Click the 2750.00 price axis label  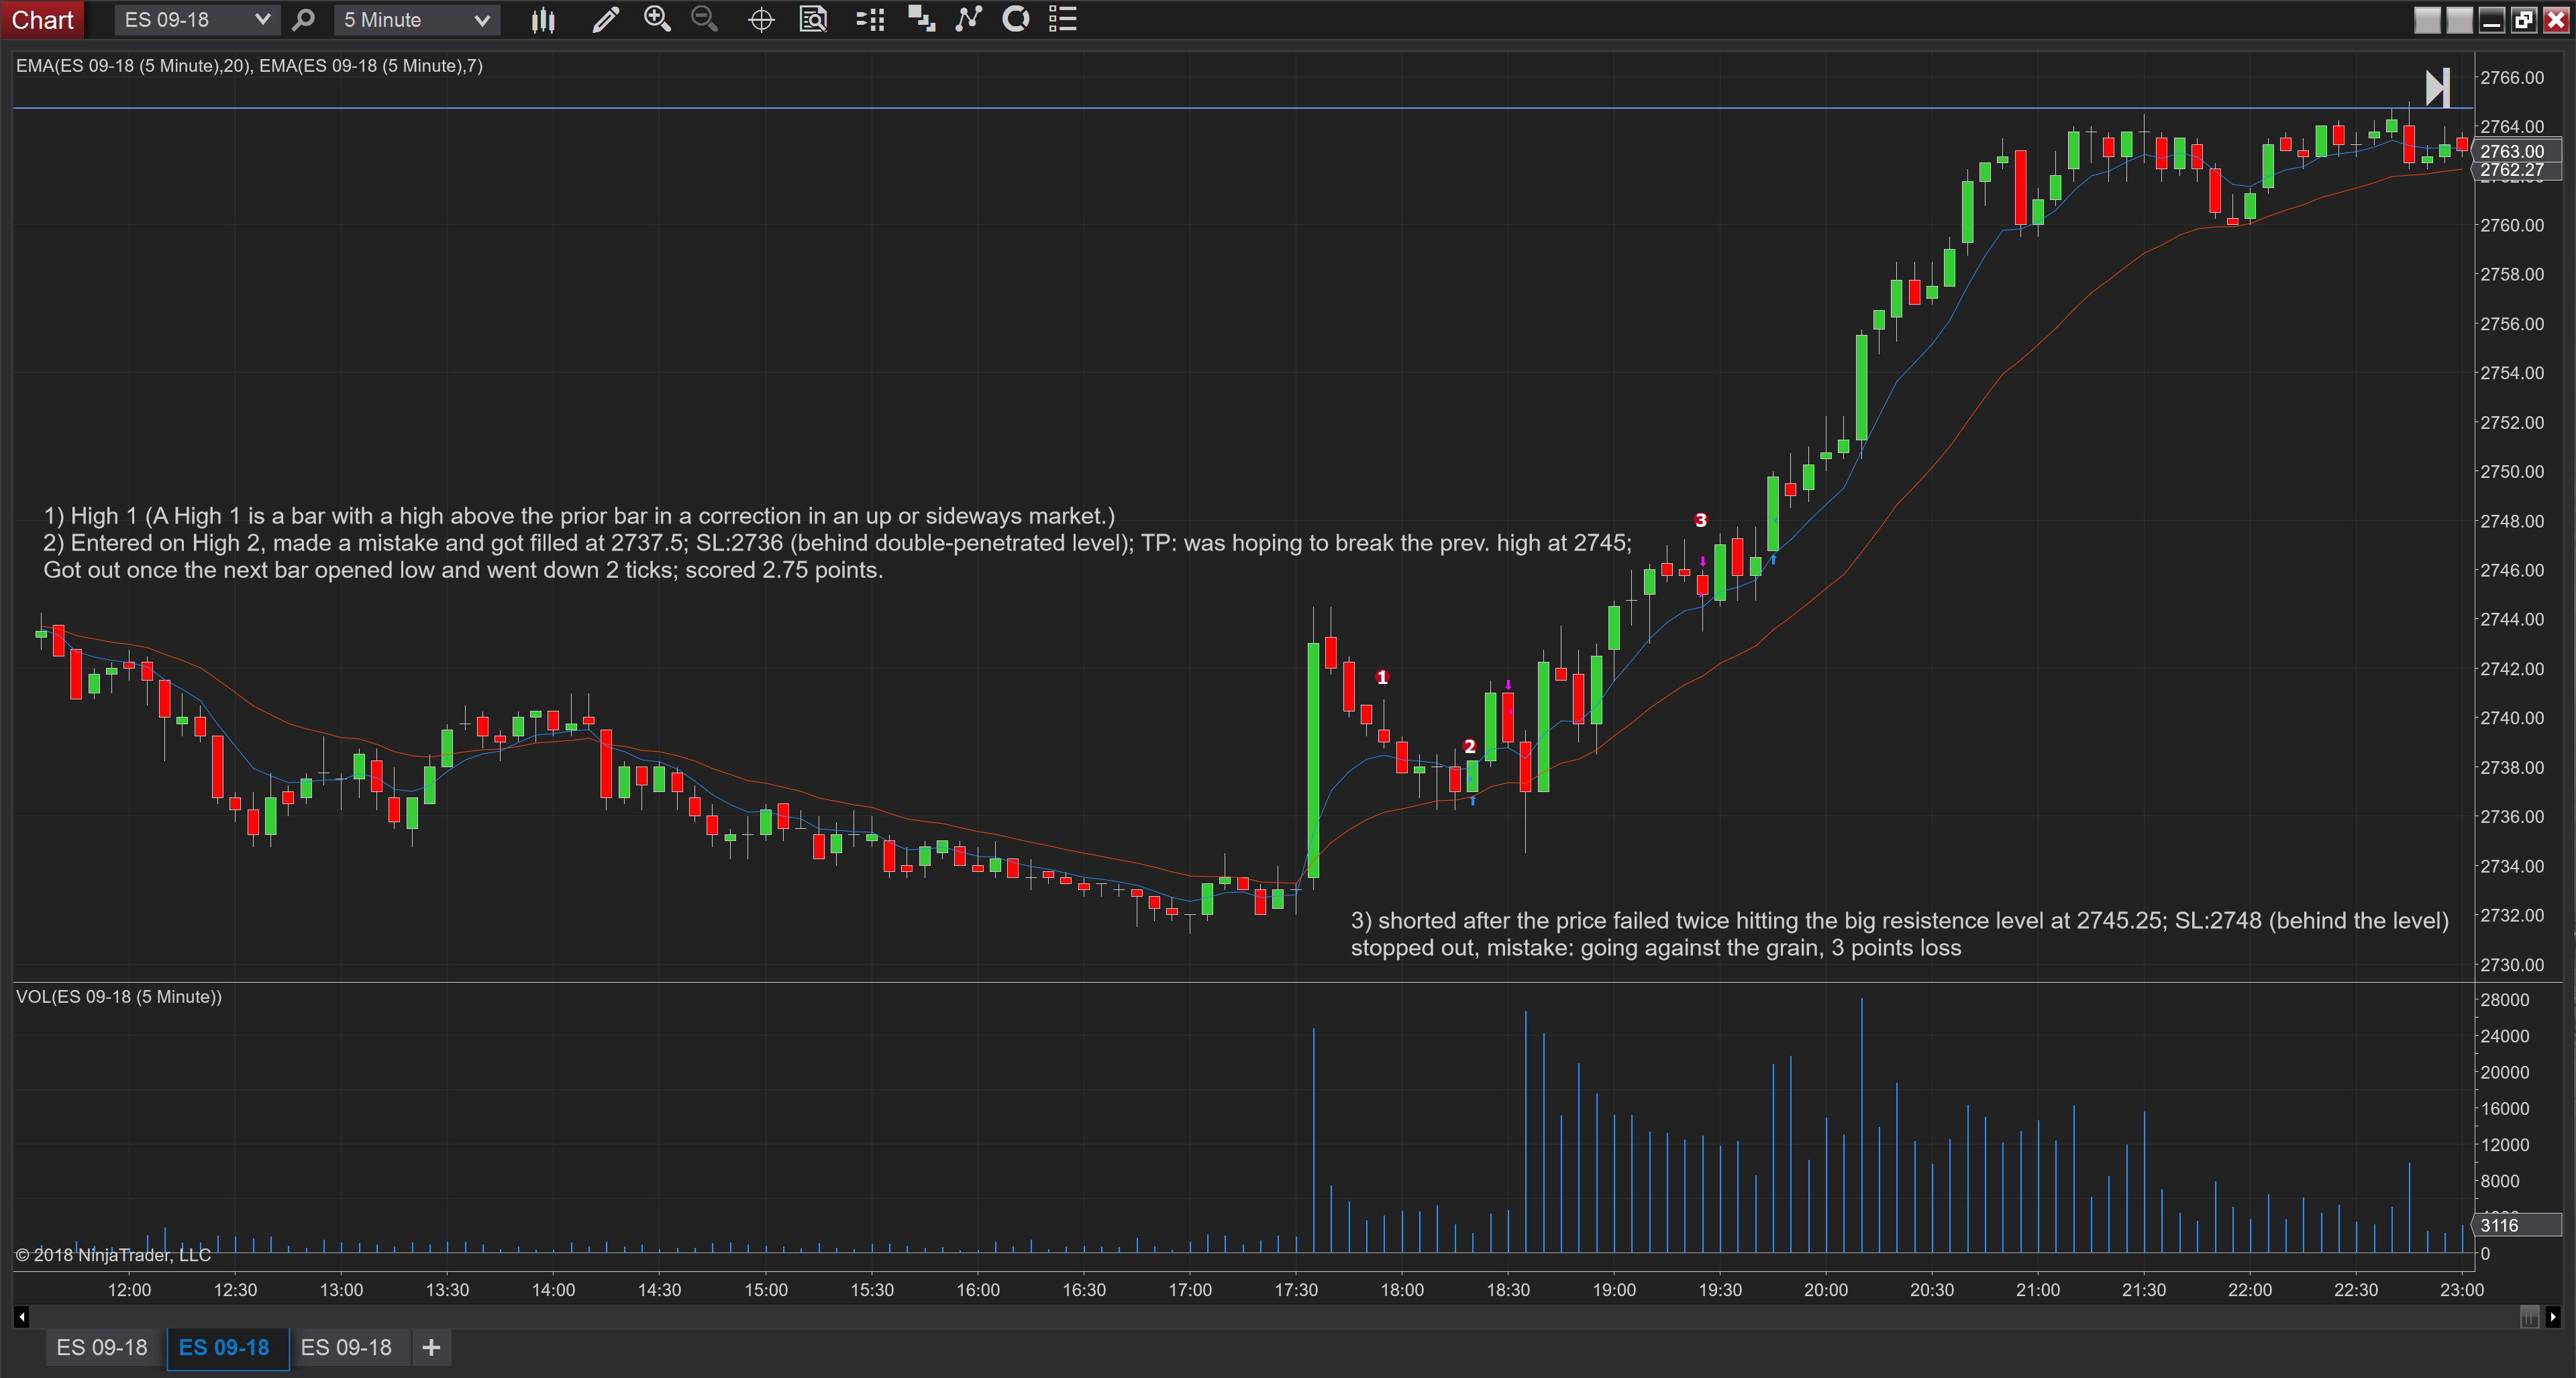[2512, 472]
